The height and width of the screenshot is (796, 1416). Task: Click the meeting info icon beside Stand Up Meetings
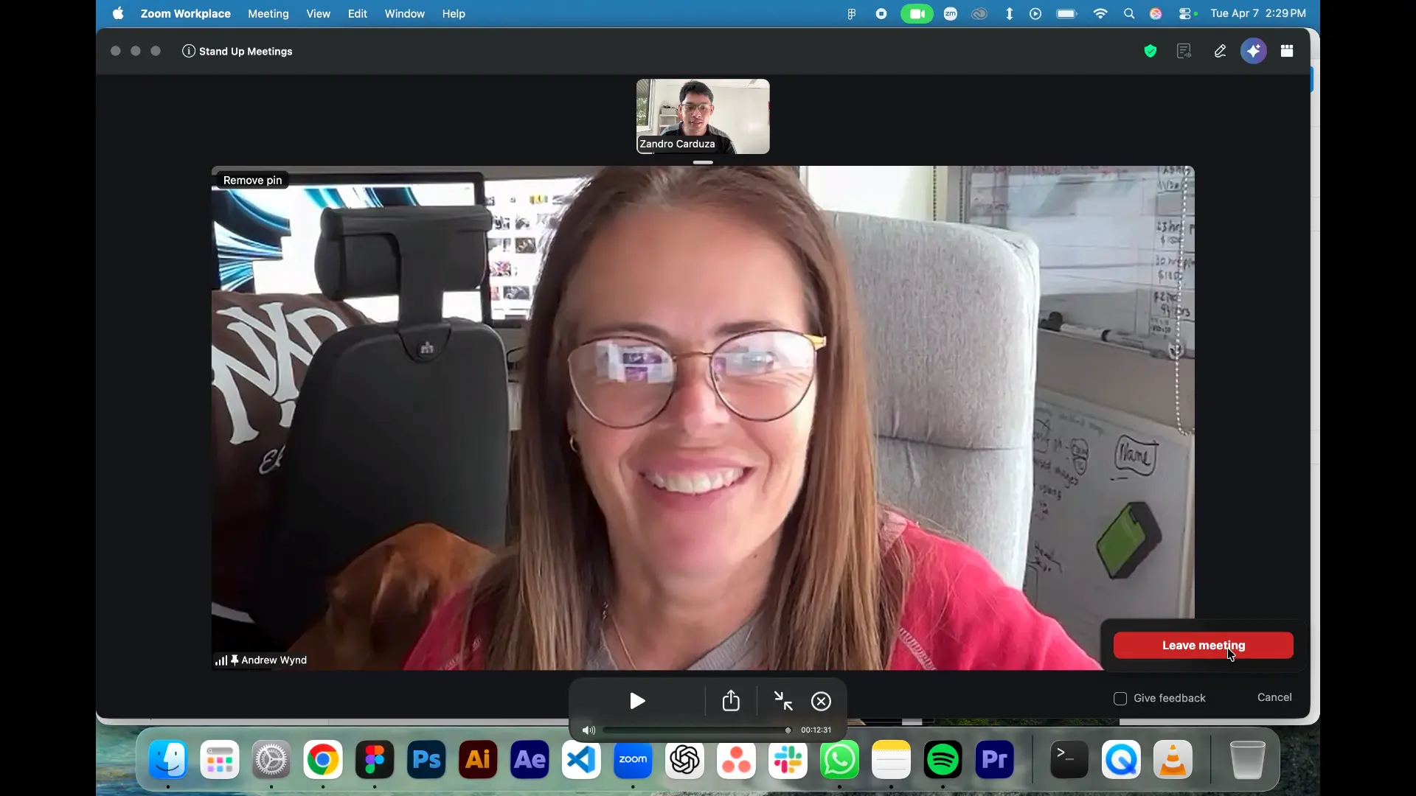pyautogui.click(x=189, y=51)
